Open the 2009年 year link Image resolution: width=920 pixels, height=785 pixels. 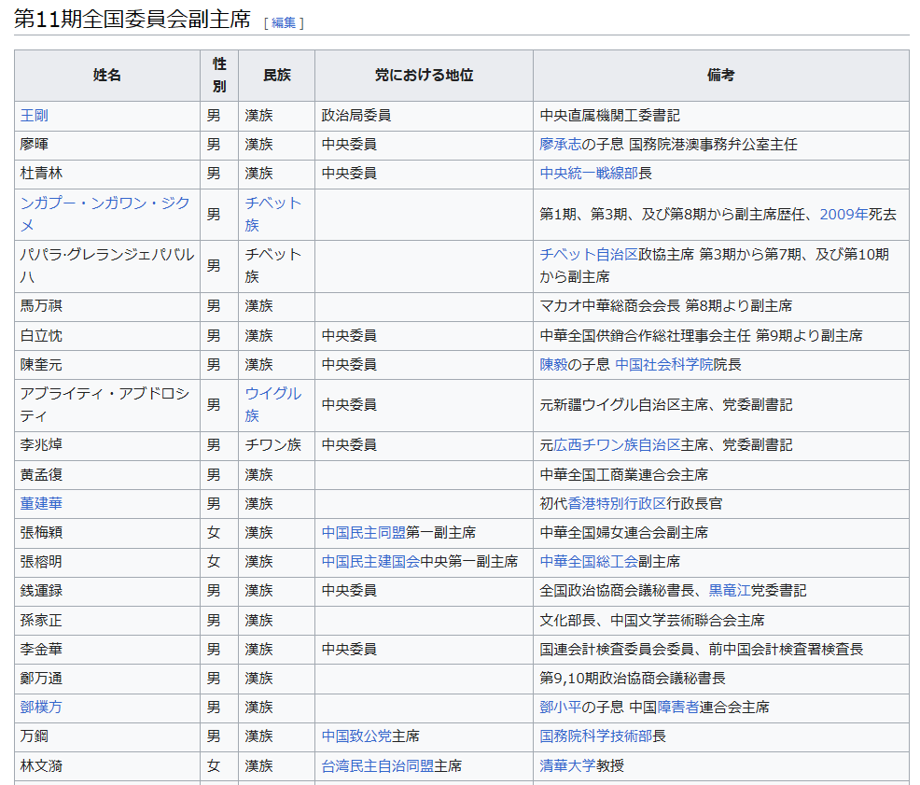pos(844,214)
